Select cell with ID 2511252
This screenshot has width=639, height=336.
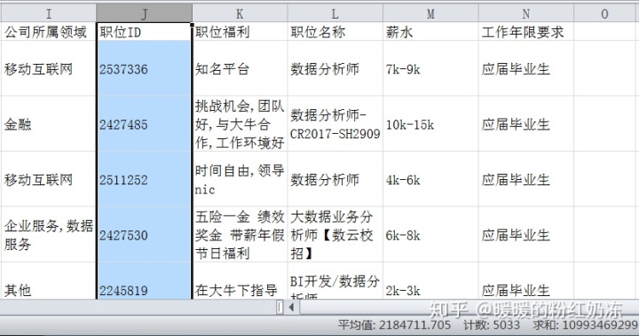click(x=144, y=179)
